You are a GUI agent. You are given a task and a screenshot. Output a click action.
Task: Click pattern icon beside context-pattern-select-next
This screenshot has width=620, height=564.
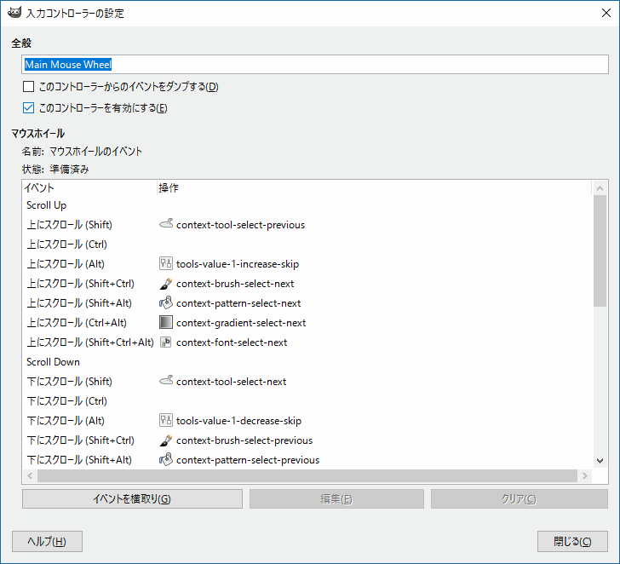point(166,303)
